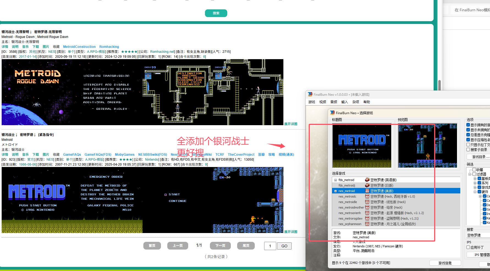Image resolution: width=490 pixels, height=271 pixels.
Task: Open the 豆瓣 link for Metroid
Action: click(x=261, y=155)
